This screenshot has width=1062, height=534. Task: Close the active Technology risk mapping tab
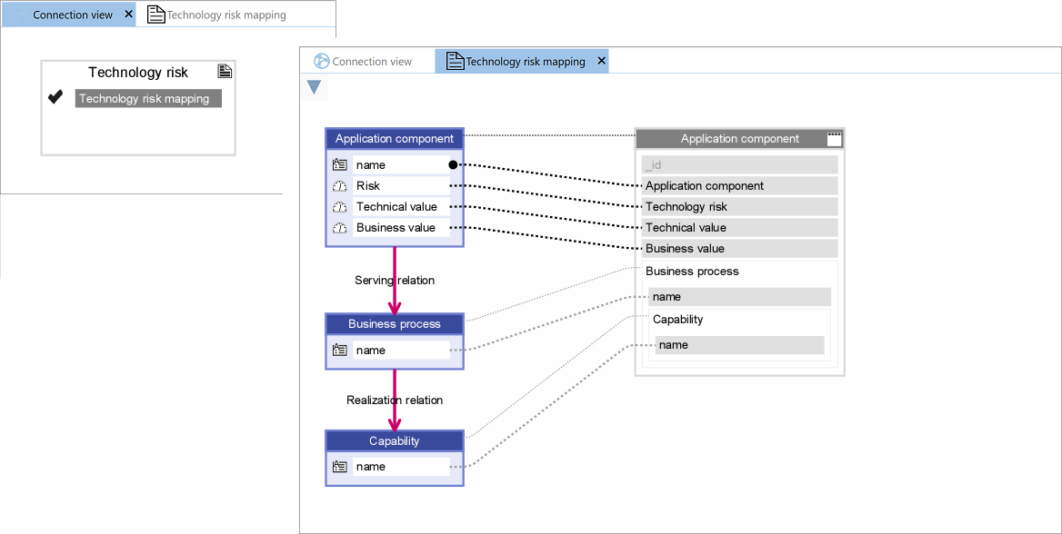601,62
